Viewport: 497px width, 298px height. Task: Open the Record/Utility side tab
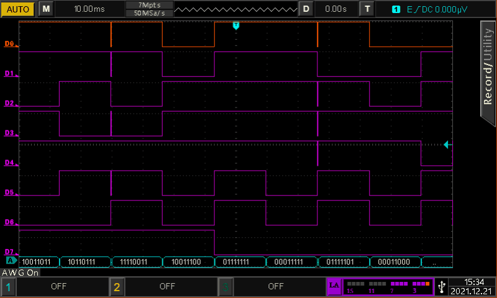488,68
